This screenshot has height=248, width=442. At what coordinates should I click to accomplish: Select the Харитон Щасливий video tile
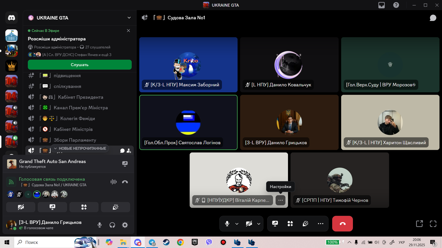point(390,122)
